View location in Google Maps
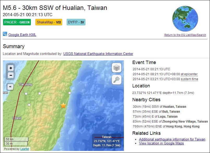 [x=161, y=143]
